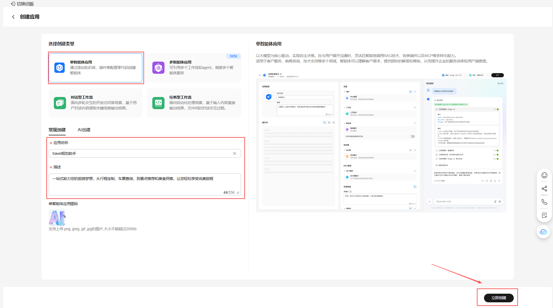The width and height of the screenshot is (553, 308).
Task: Select the 单智能体应用 type card
Action: pos(96,68)
